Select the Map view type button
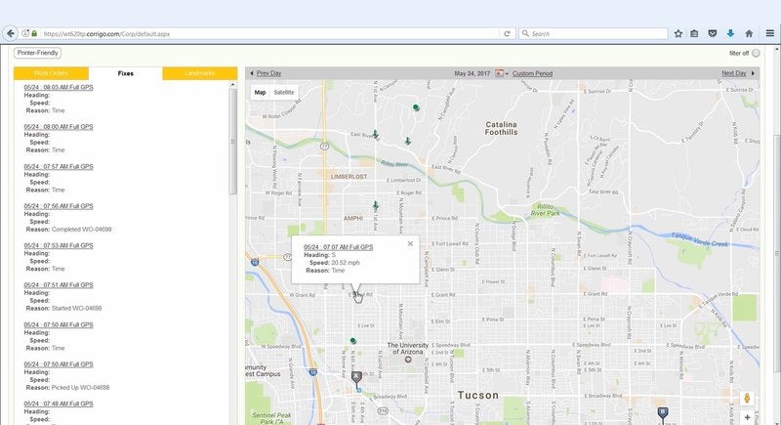 pos(261,92)
